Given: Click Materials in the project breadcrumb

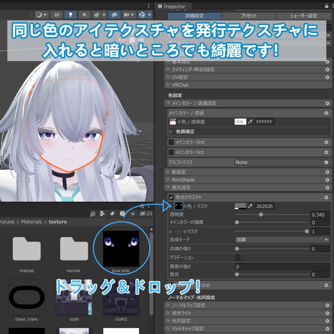Looking at the screenshot, I should coord(31,222).
